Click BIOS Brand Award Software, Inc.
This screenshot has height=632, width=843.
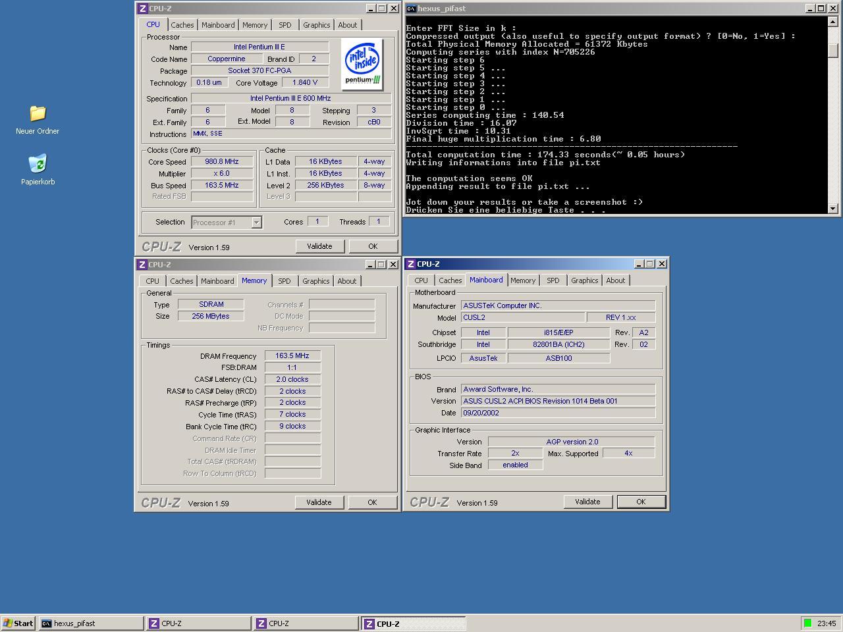point(558,389)
